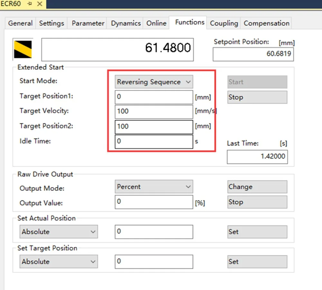Click the Idle Time input box

[x=154, y=141]
